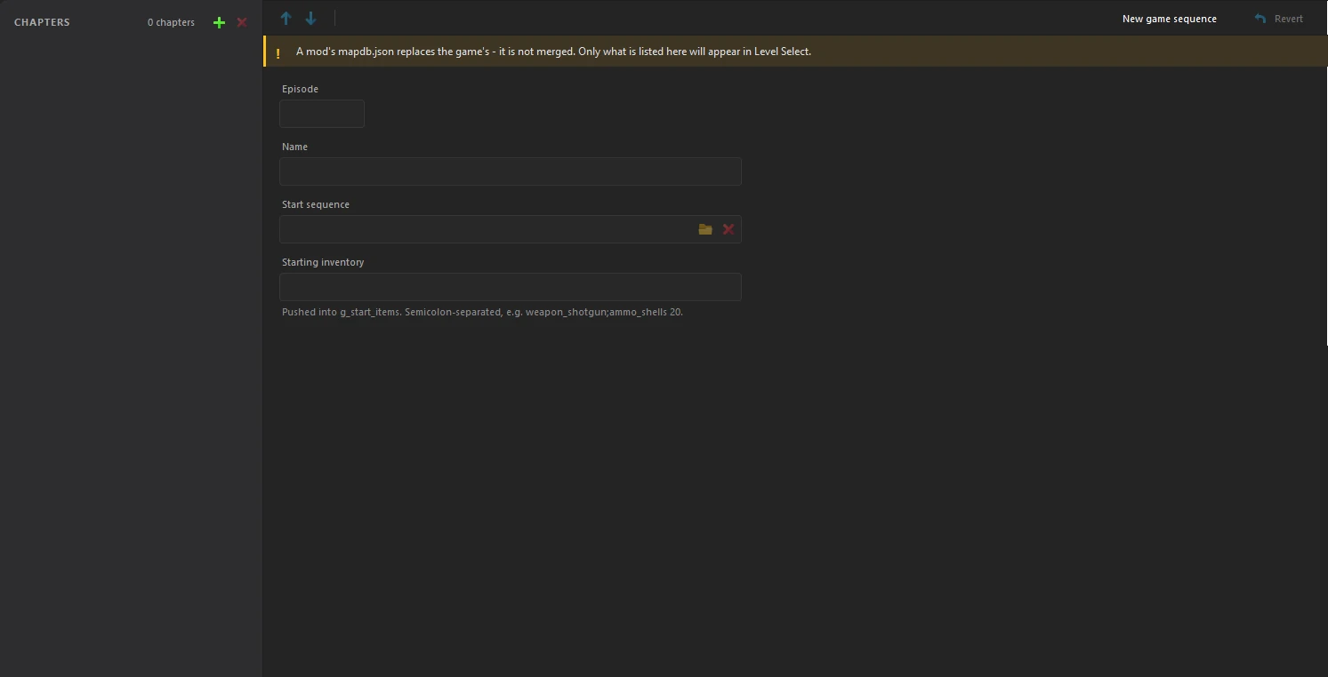Click the '0 chapters' count text
1328x677 pixels.
(171, 22)
